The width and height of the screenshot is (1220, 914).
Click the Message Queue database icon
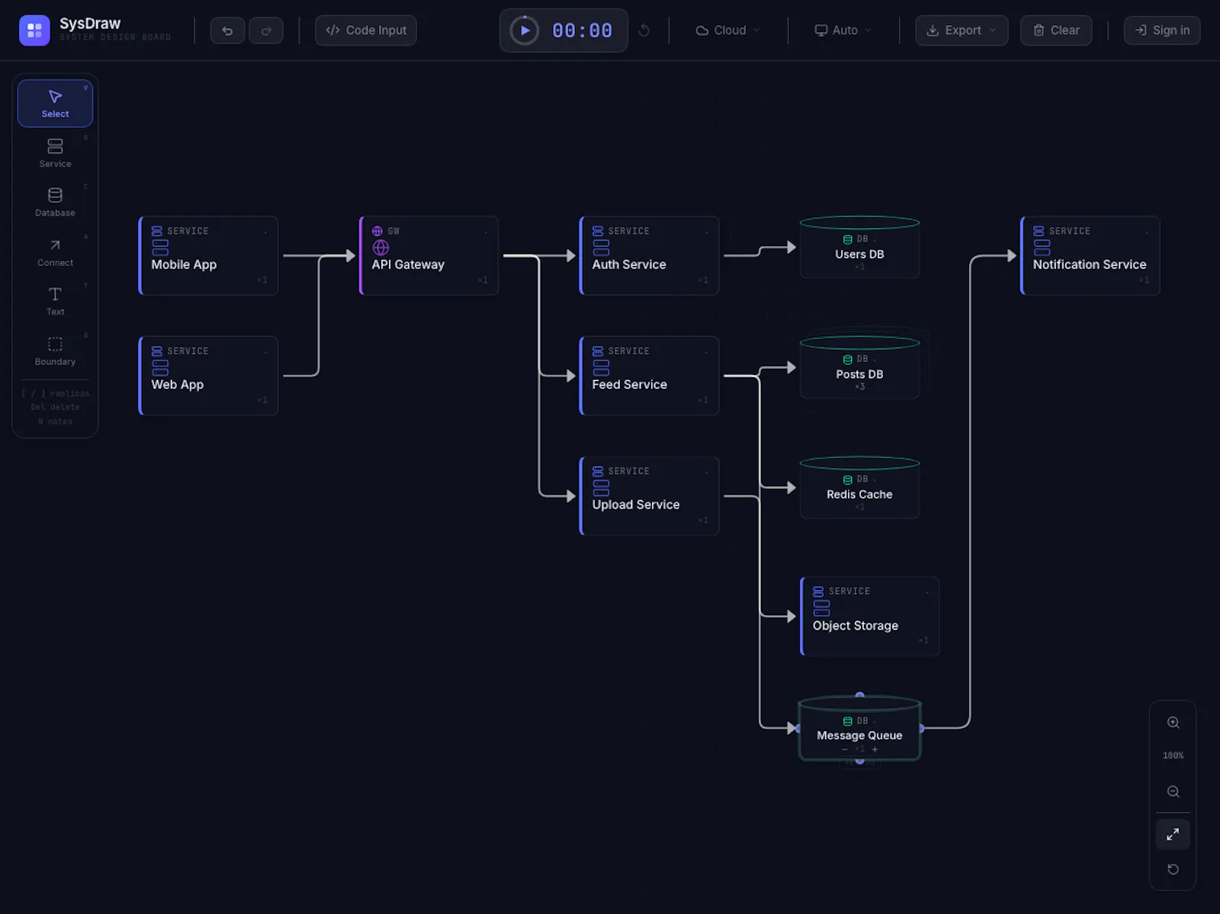tap(847, 721)
